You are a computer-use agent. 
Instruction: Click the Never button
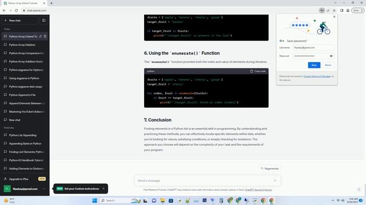point(328,65)
